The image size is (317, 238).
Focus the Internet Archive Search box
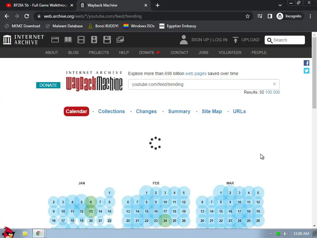point(285,40)
